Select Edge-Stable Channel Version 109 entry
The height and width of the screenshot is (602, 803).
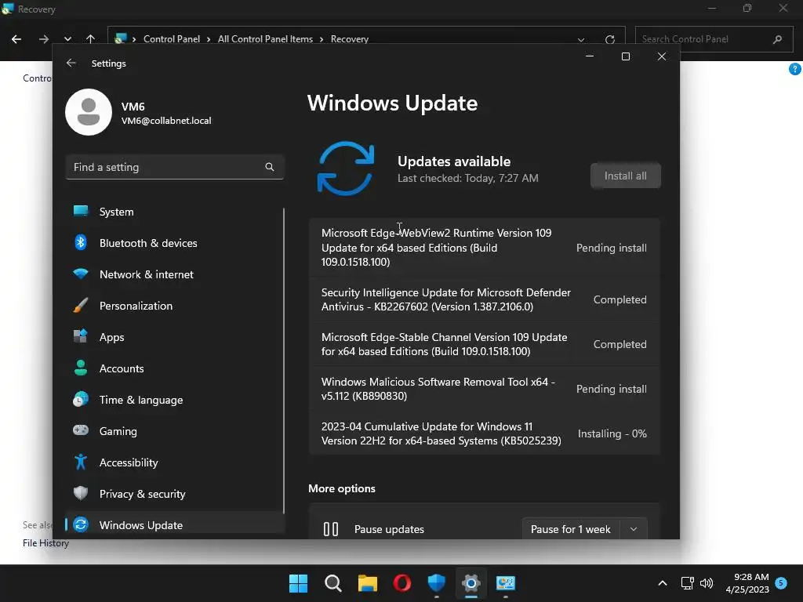[x=484, y=344]
